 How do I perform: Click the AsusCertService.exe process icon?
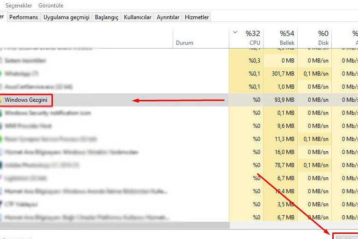[x=1, y=87]
